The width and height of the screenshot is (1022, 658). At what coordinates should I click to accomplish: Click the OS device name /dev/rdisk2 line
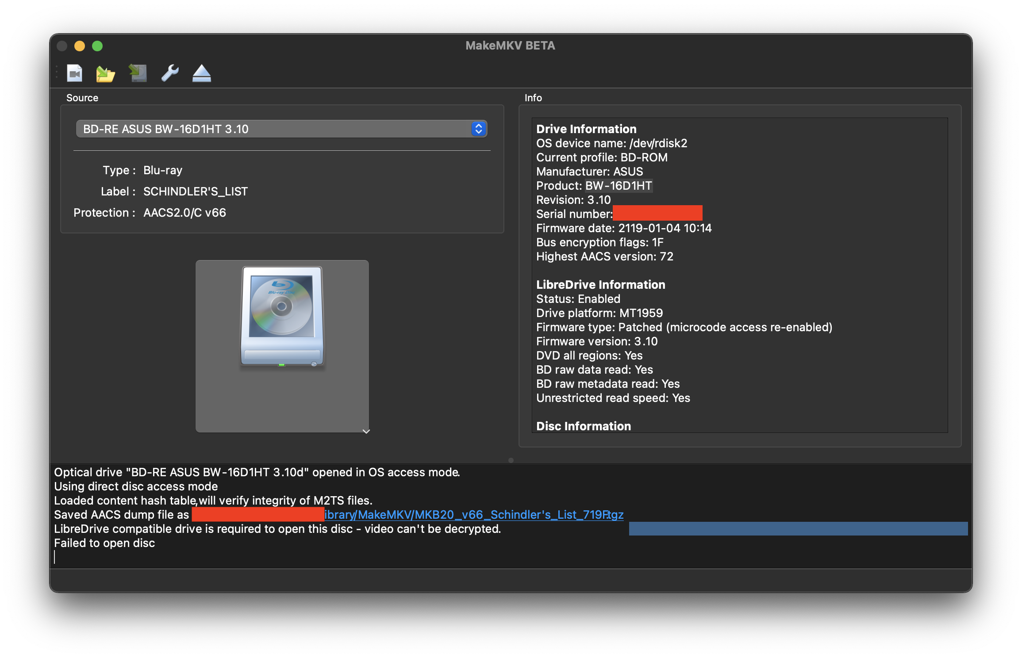coord(612,143)
